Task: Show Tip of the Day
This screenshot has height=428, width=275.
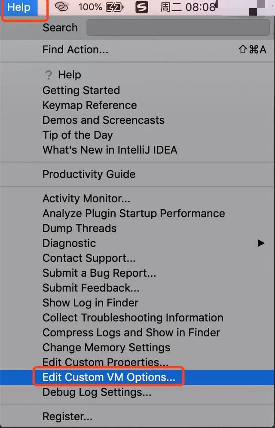Action: 77,135
